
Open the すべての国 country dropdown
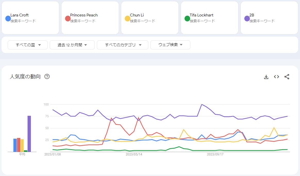coord(28,45)
